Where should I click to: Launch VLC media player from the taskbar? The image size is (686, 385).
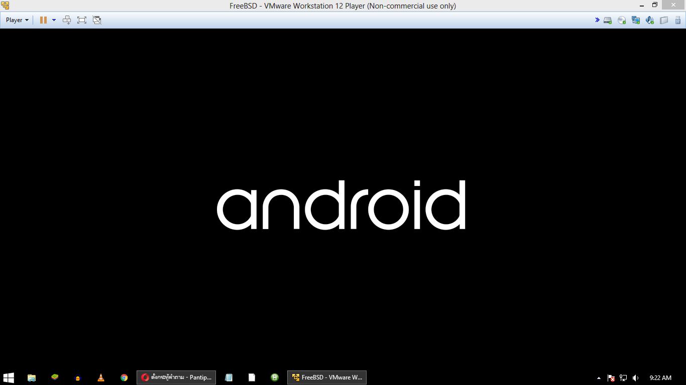tap(101, 377)
